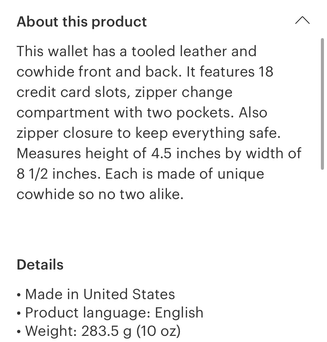Screen dimensions: 327x342
Task: Click the "About this product" heading
Action: click(82, 22)
